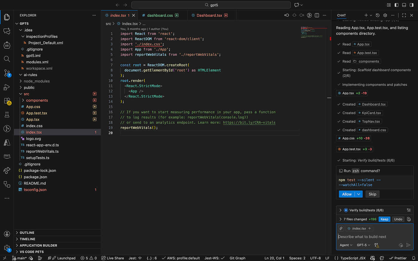Expand the 7 files changed list
The height and width of the screenshot is (261, 418).
(340, 219)
